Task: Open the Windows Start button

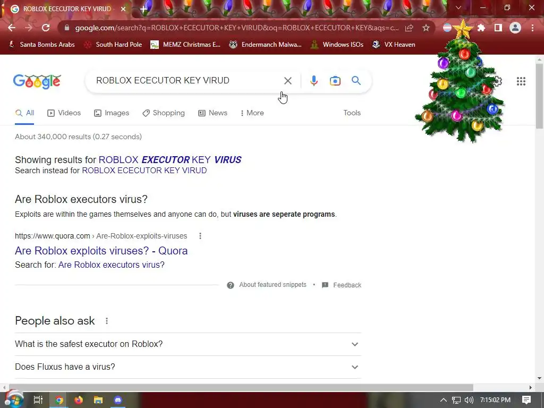Action: click(14, 399)
